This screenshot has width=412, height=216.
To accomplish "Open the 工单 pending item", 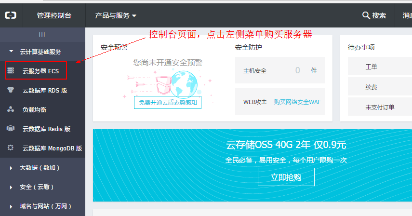I will (371, 67).
